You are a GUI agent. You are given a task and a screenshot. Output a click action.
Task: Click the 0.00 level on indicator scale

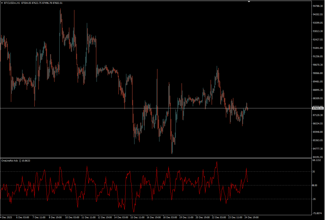point(315,185)
